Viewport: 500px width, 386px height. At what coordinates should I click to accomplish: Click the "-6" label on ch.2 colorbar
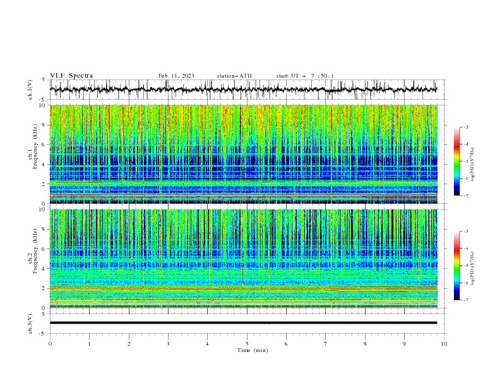pyautogui.click(x=466, y=283)
